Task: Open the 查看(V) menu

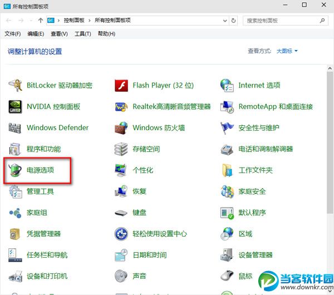Action: coord(59,33)
